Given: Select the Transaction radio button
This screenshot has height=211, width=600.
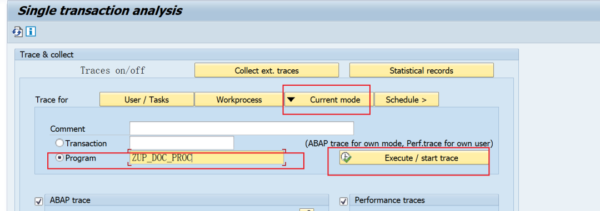Looking at the screenshot, I should coord(59,143).
